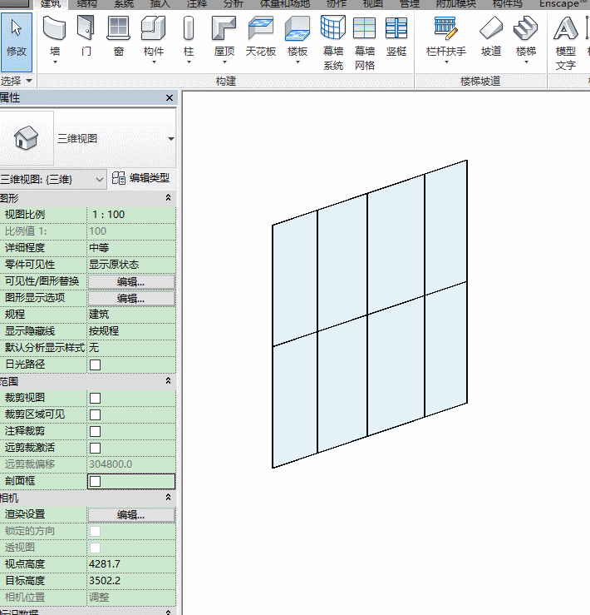This screenshot has width=590, height=615.
Task: Click the 详细程度 value 中等
Action: click(x=131, y=248)
